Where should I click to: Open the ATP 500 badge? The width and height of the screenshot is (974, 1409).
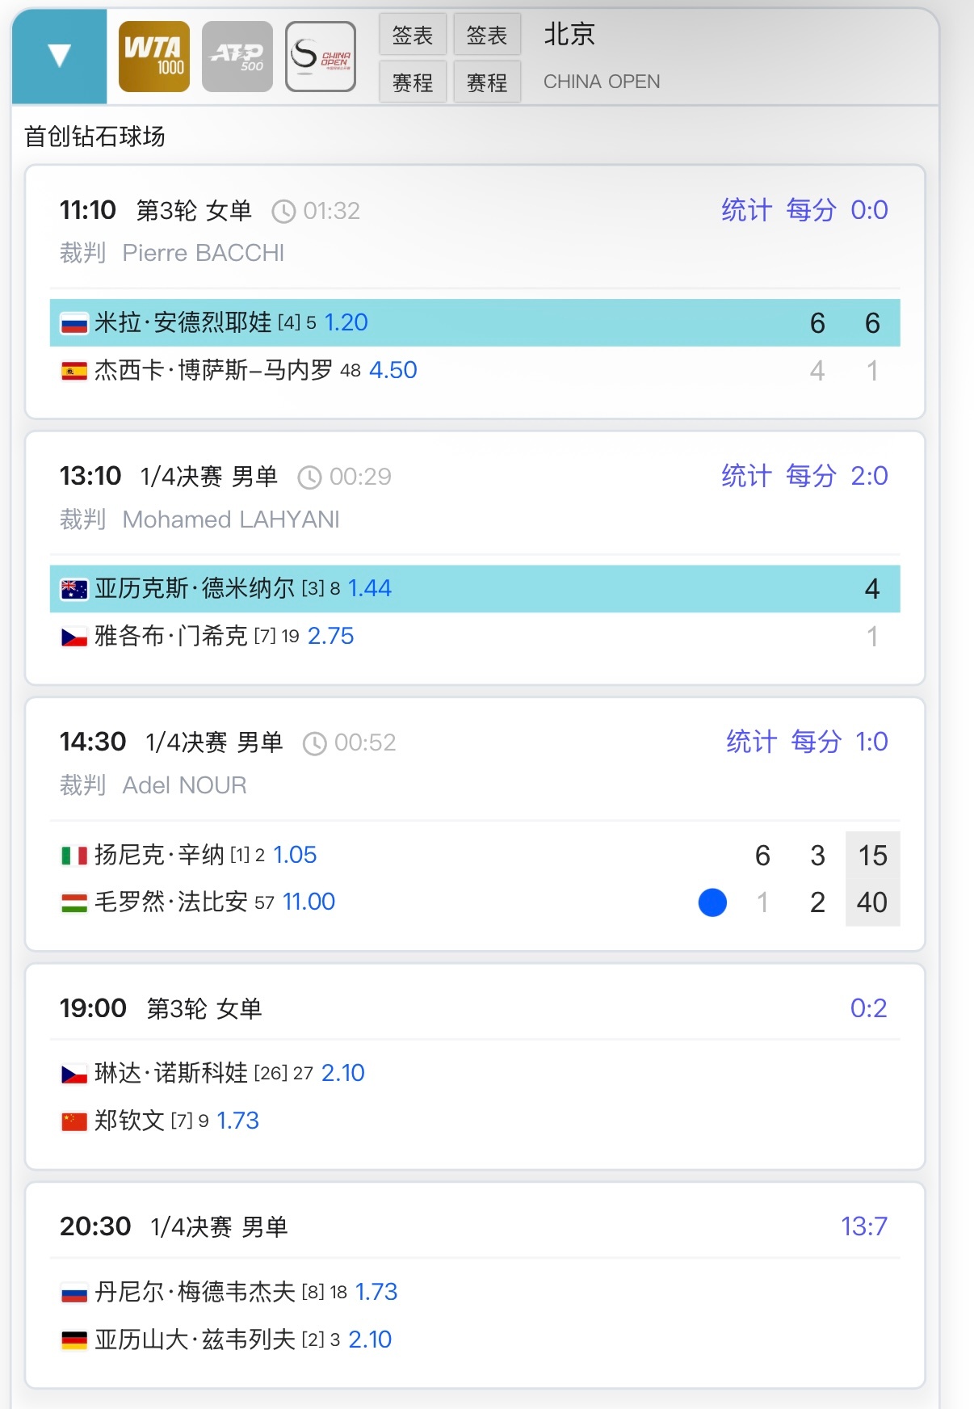[237, 57]
